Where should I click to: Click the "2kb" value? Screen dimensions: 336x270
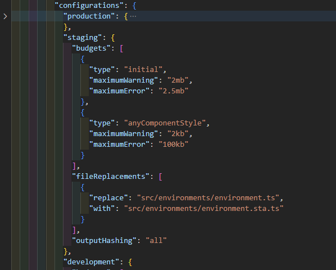178,134
